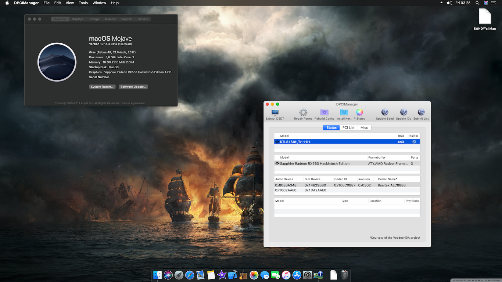Open Finder from the dock

tap(157, 275)
